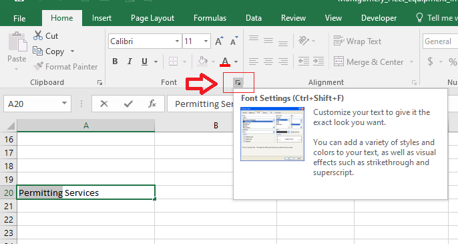Select column A header

[86, 126]
